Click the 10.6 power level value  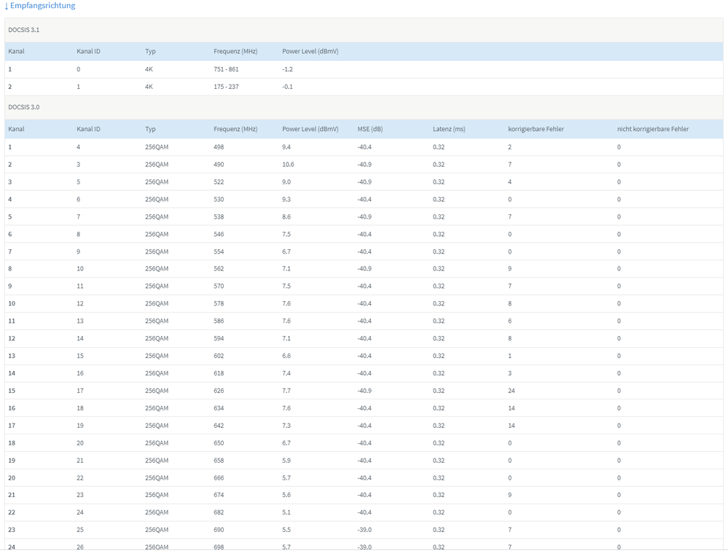pos(288,164)
